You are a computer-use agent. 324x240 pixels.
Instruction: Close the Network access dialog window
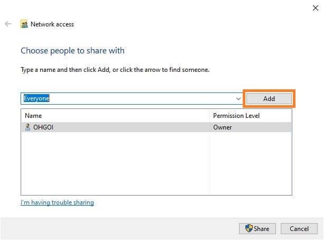(315, 7)
